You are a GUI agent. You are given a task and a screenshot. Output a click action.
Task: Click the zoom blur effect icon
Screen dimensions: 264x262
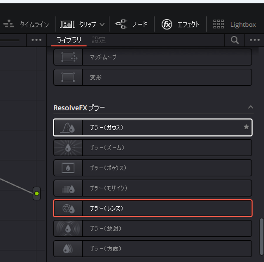[68, 148]
